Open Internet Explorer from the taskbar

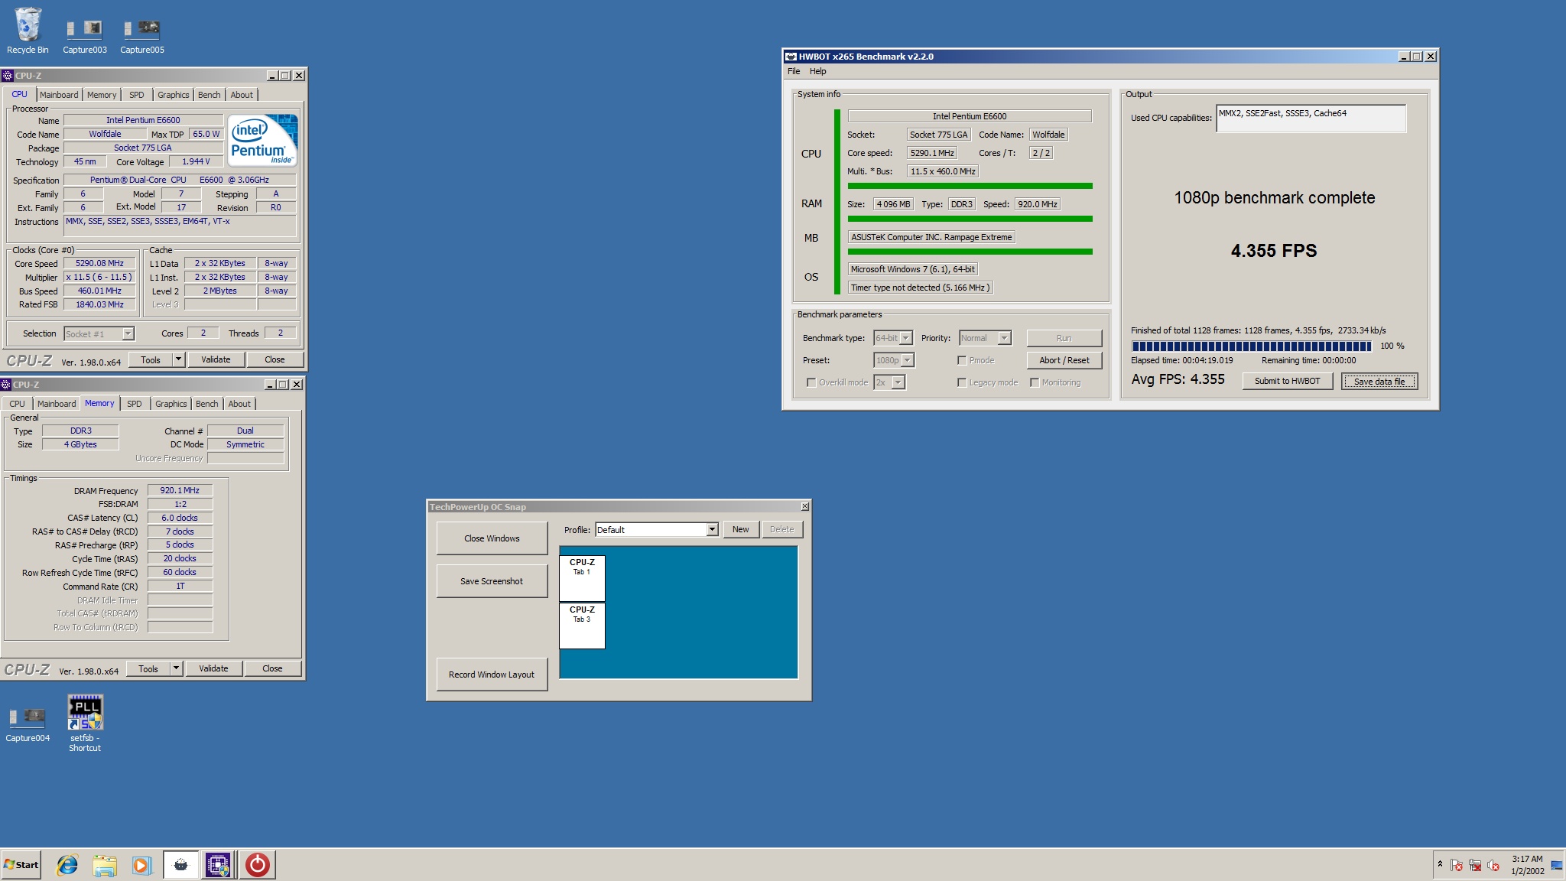click(x=67, y=865)
